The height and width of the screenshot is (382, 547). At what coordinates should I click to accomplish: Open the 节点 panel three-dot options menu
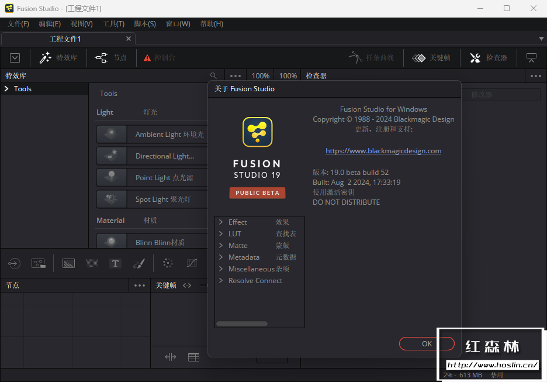[140, 285]
